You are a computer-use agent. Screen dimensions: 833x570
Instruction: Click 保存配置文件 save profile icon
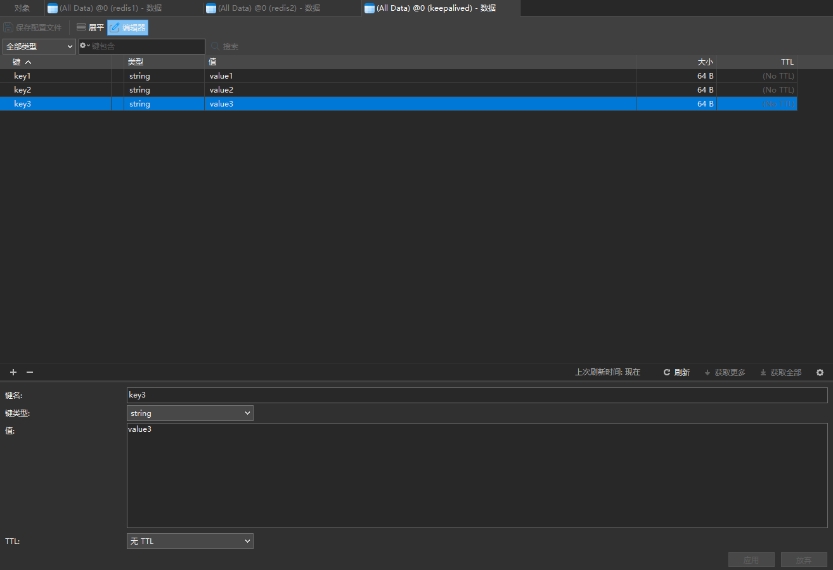point(33,27)
